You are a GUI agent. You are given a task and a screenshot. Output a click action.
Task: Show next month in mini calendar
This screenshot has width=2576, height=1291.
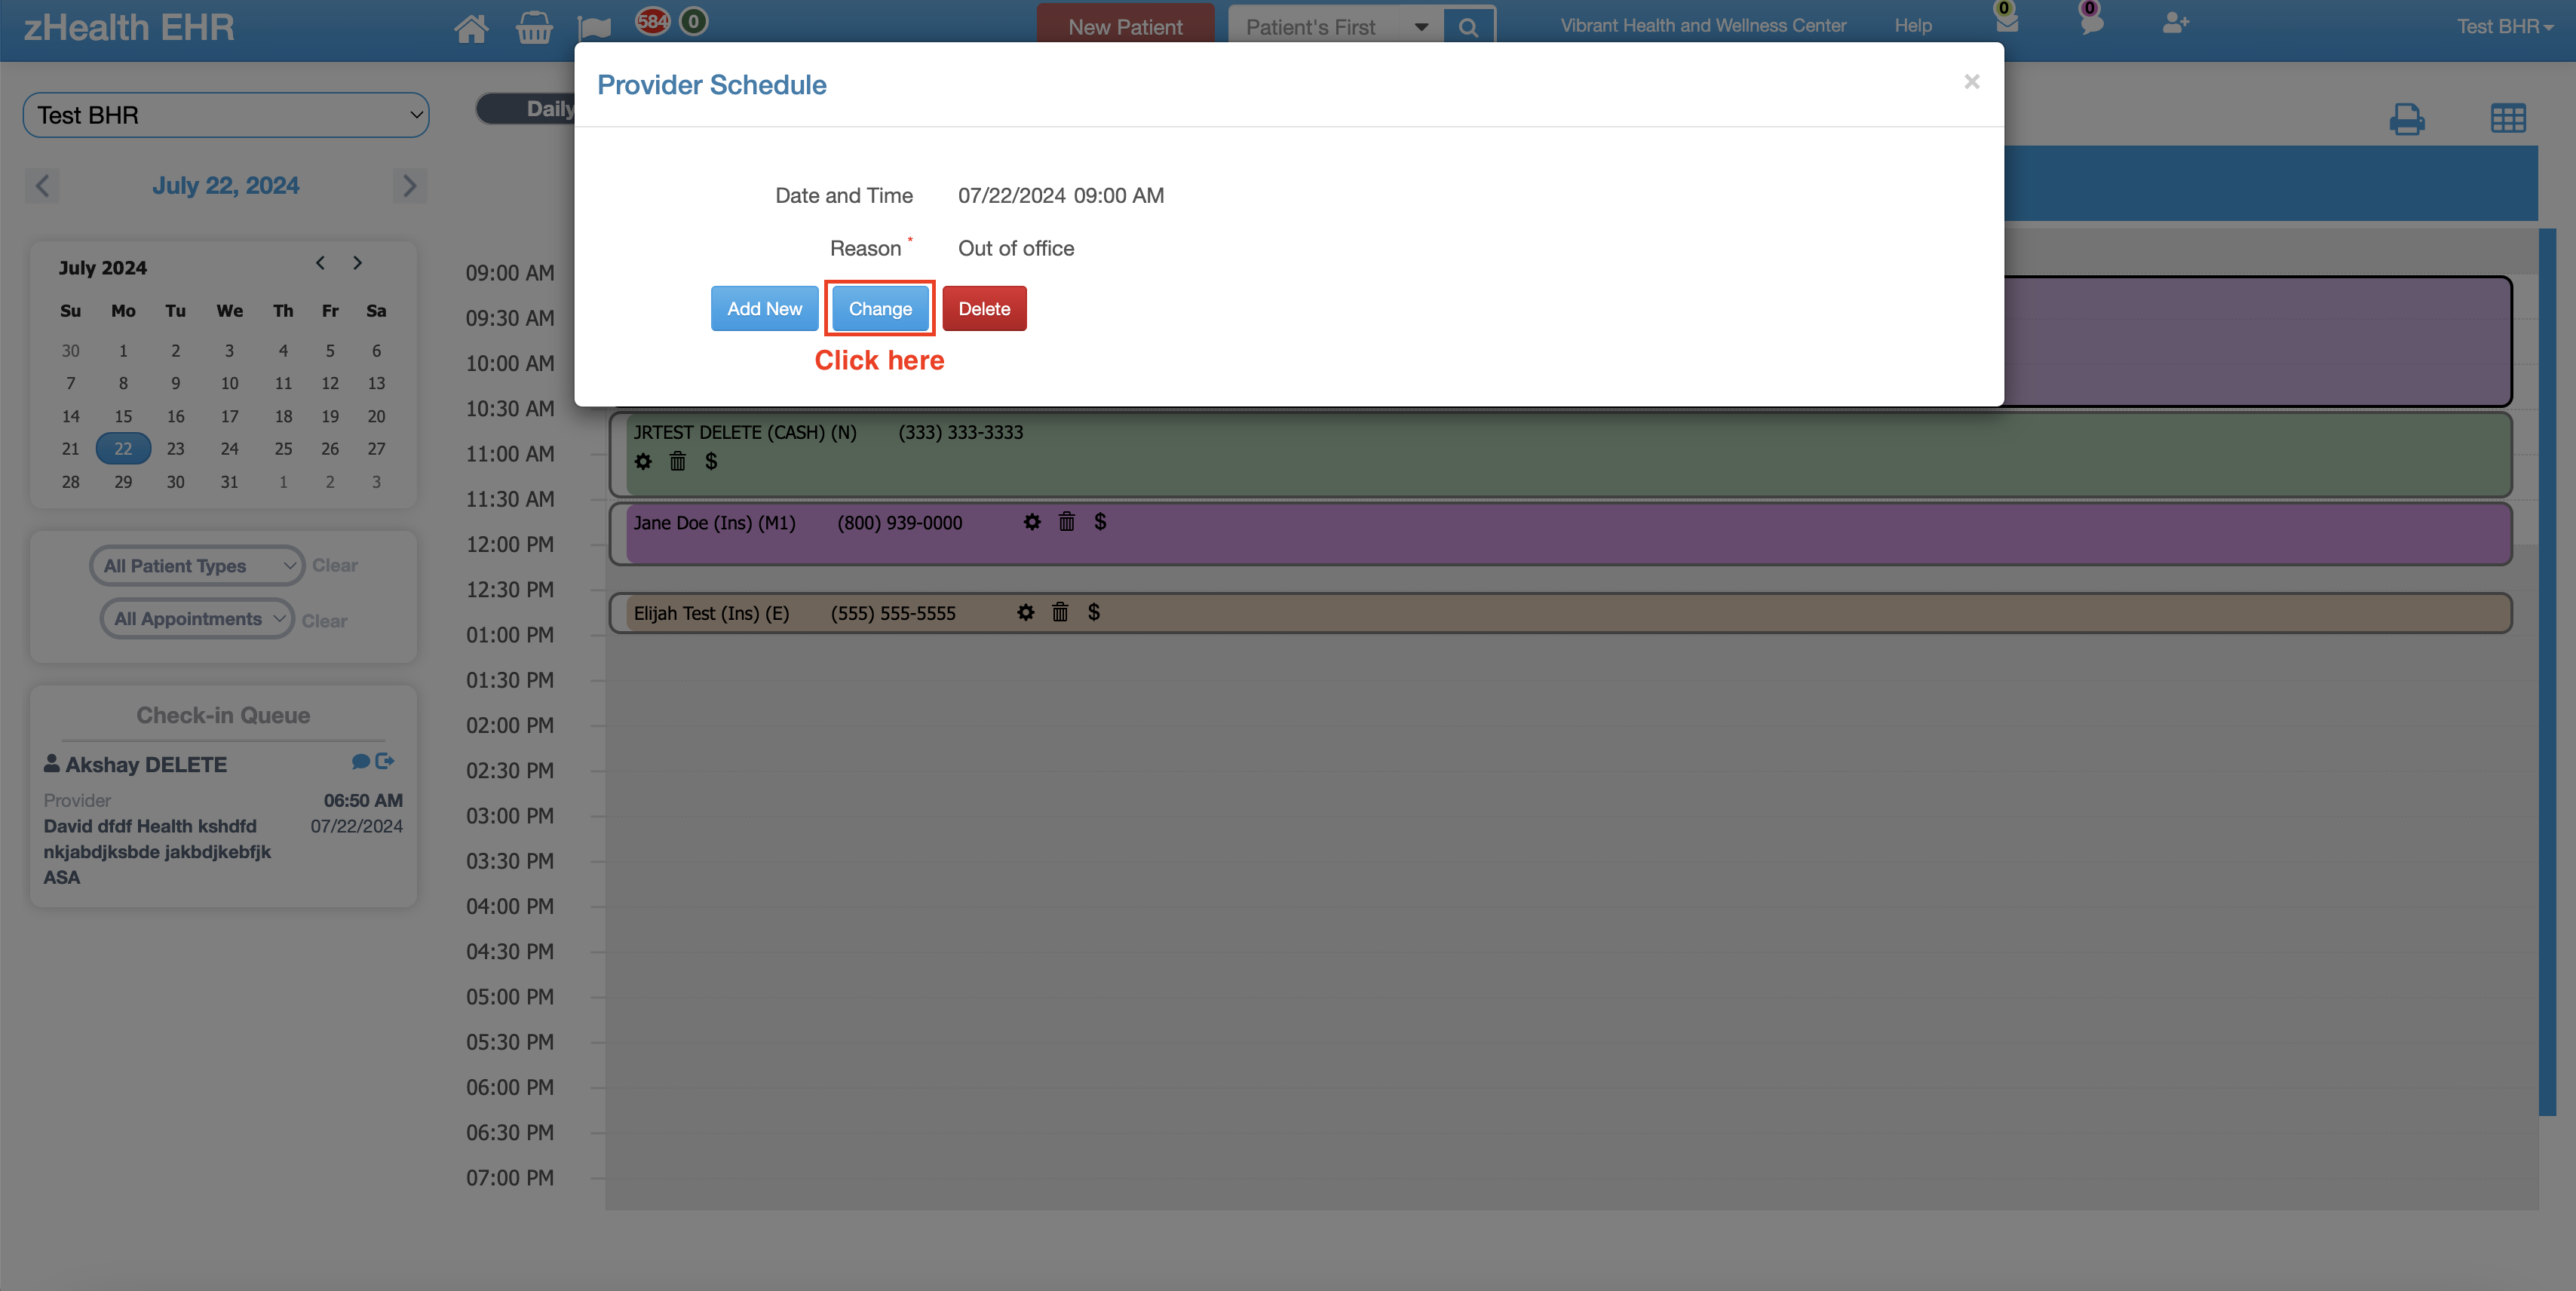(357, 263)
